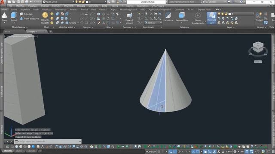Open the Globale coordinate dropdown
This screenshot has height=154, width=275.
153,23
